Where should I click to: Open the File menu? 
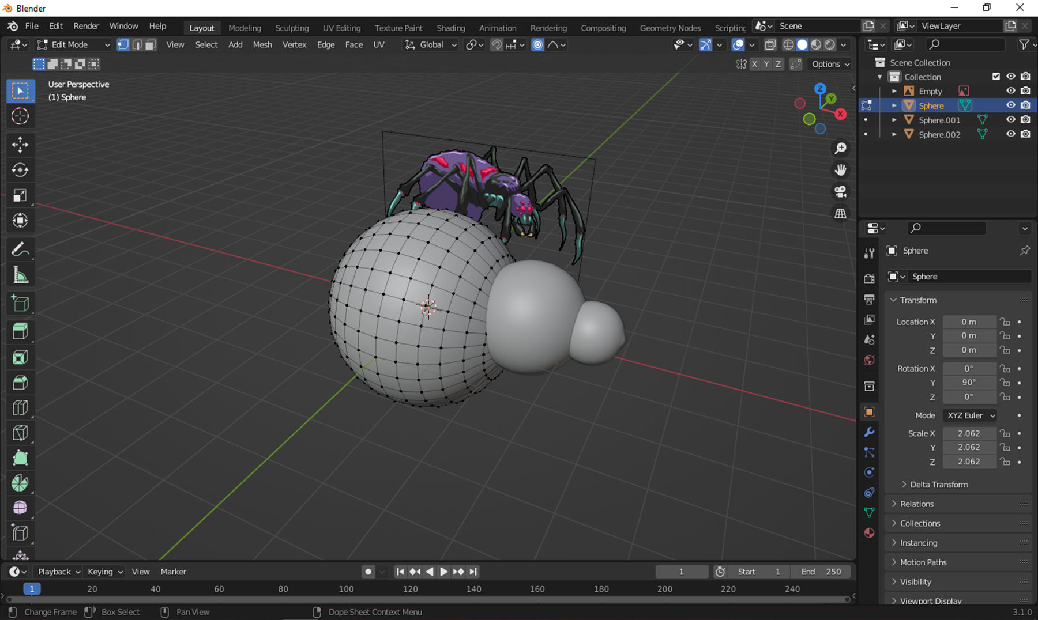click(x=32, y=26)
